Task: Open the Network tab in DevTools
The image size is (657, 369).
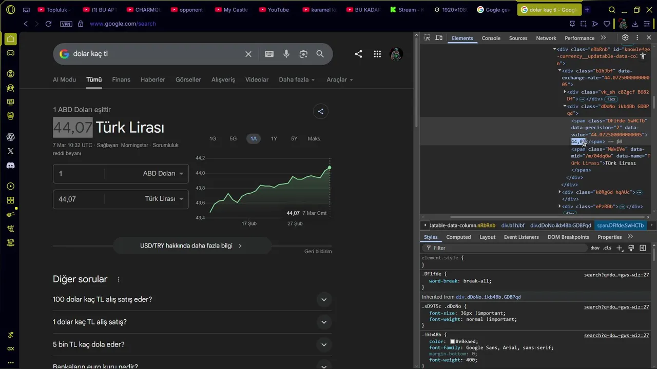Action: point(546,38)
